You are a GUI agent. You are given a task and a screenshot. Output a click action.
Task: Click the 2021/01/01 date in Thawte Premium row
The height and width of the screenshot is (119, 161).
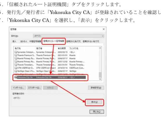[63, 55]
